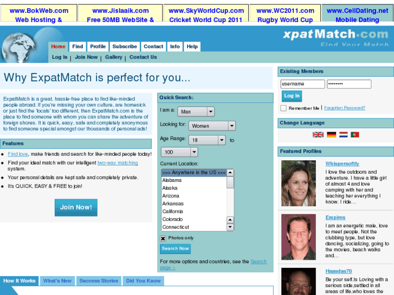This screenshot has width=394, height=295.
Task: Select the Dutch flag icon
Action: pyautogui.click(x=343, y=135)
